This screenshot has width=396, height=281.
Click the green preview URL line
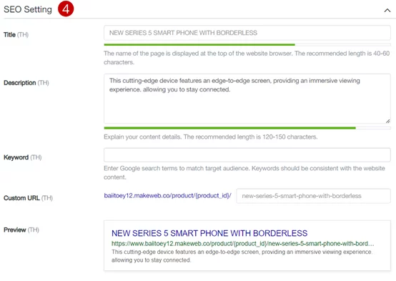pyautogui.click(x=243, y=244)
